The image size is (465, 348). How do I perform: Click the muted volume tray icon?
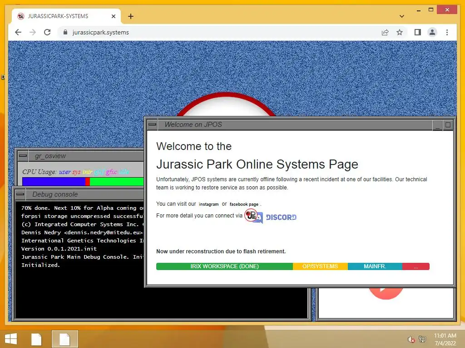(411, 339)
